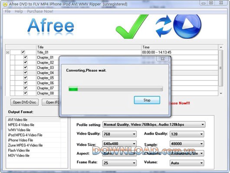This screenshot has height=173, width=230.
Task: Select MOV Video file format
Action: coord(19,155)
